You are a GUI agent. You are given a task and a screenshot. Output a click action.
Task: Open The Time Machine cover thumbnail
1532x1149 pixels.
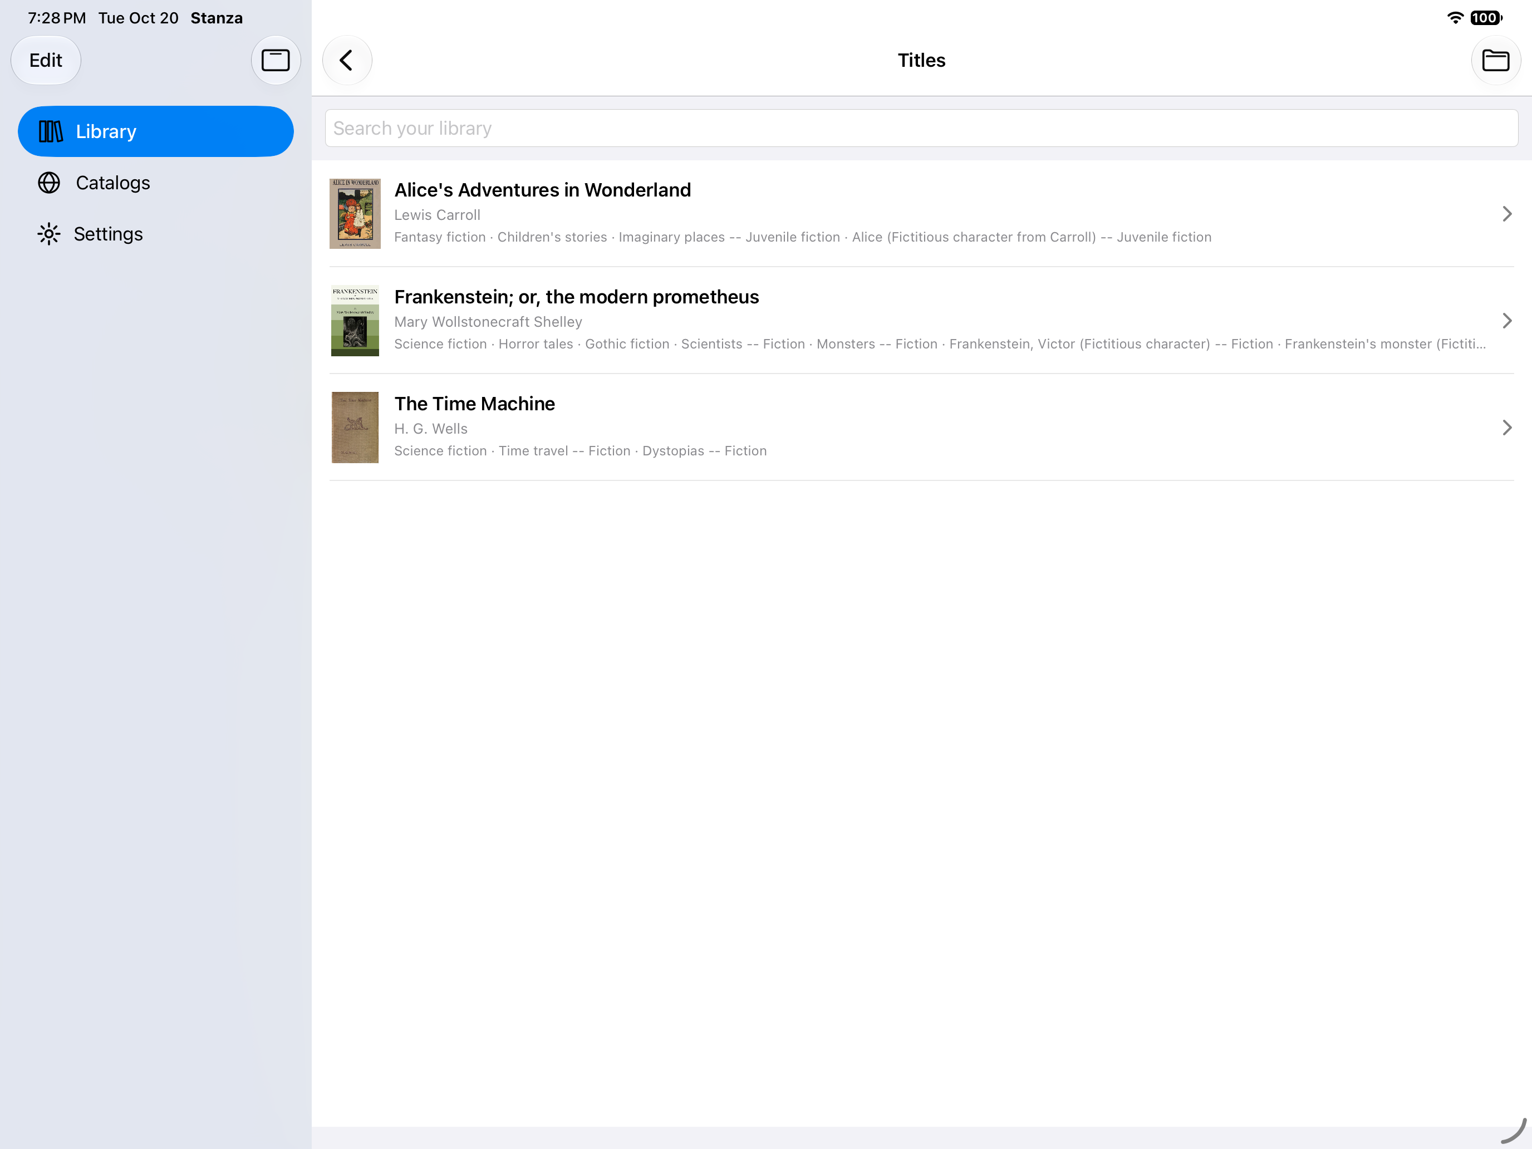tap(355, 428)
